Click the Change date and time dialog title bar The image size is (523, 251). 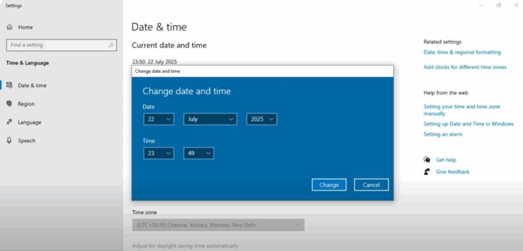[x=263, y=71]
